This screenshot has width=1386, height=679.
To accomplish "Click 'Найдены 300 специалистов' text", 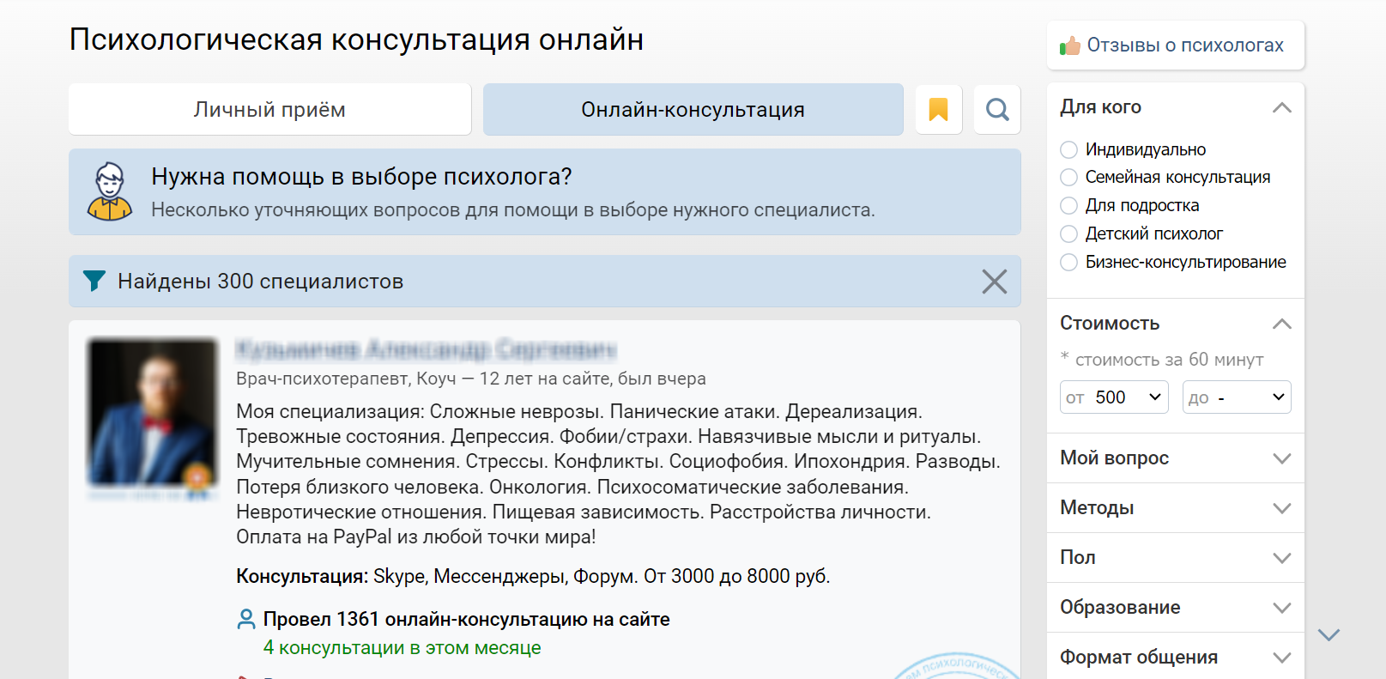I will 261,282.
